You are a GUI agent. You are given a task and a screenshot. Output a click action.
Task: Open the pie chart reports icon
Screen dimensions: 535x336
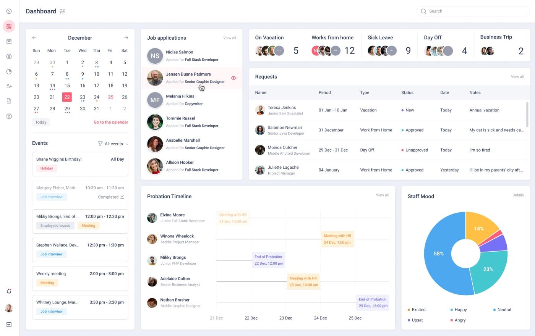[x=9, y=71]
